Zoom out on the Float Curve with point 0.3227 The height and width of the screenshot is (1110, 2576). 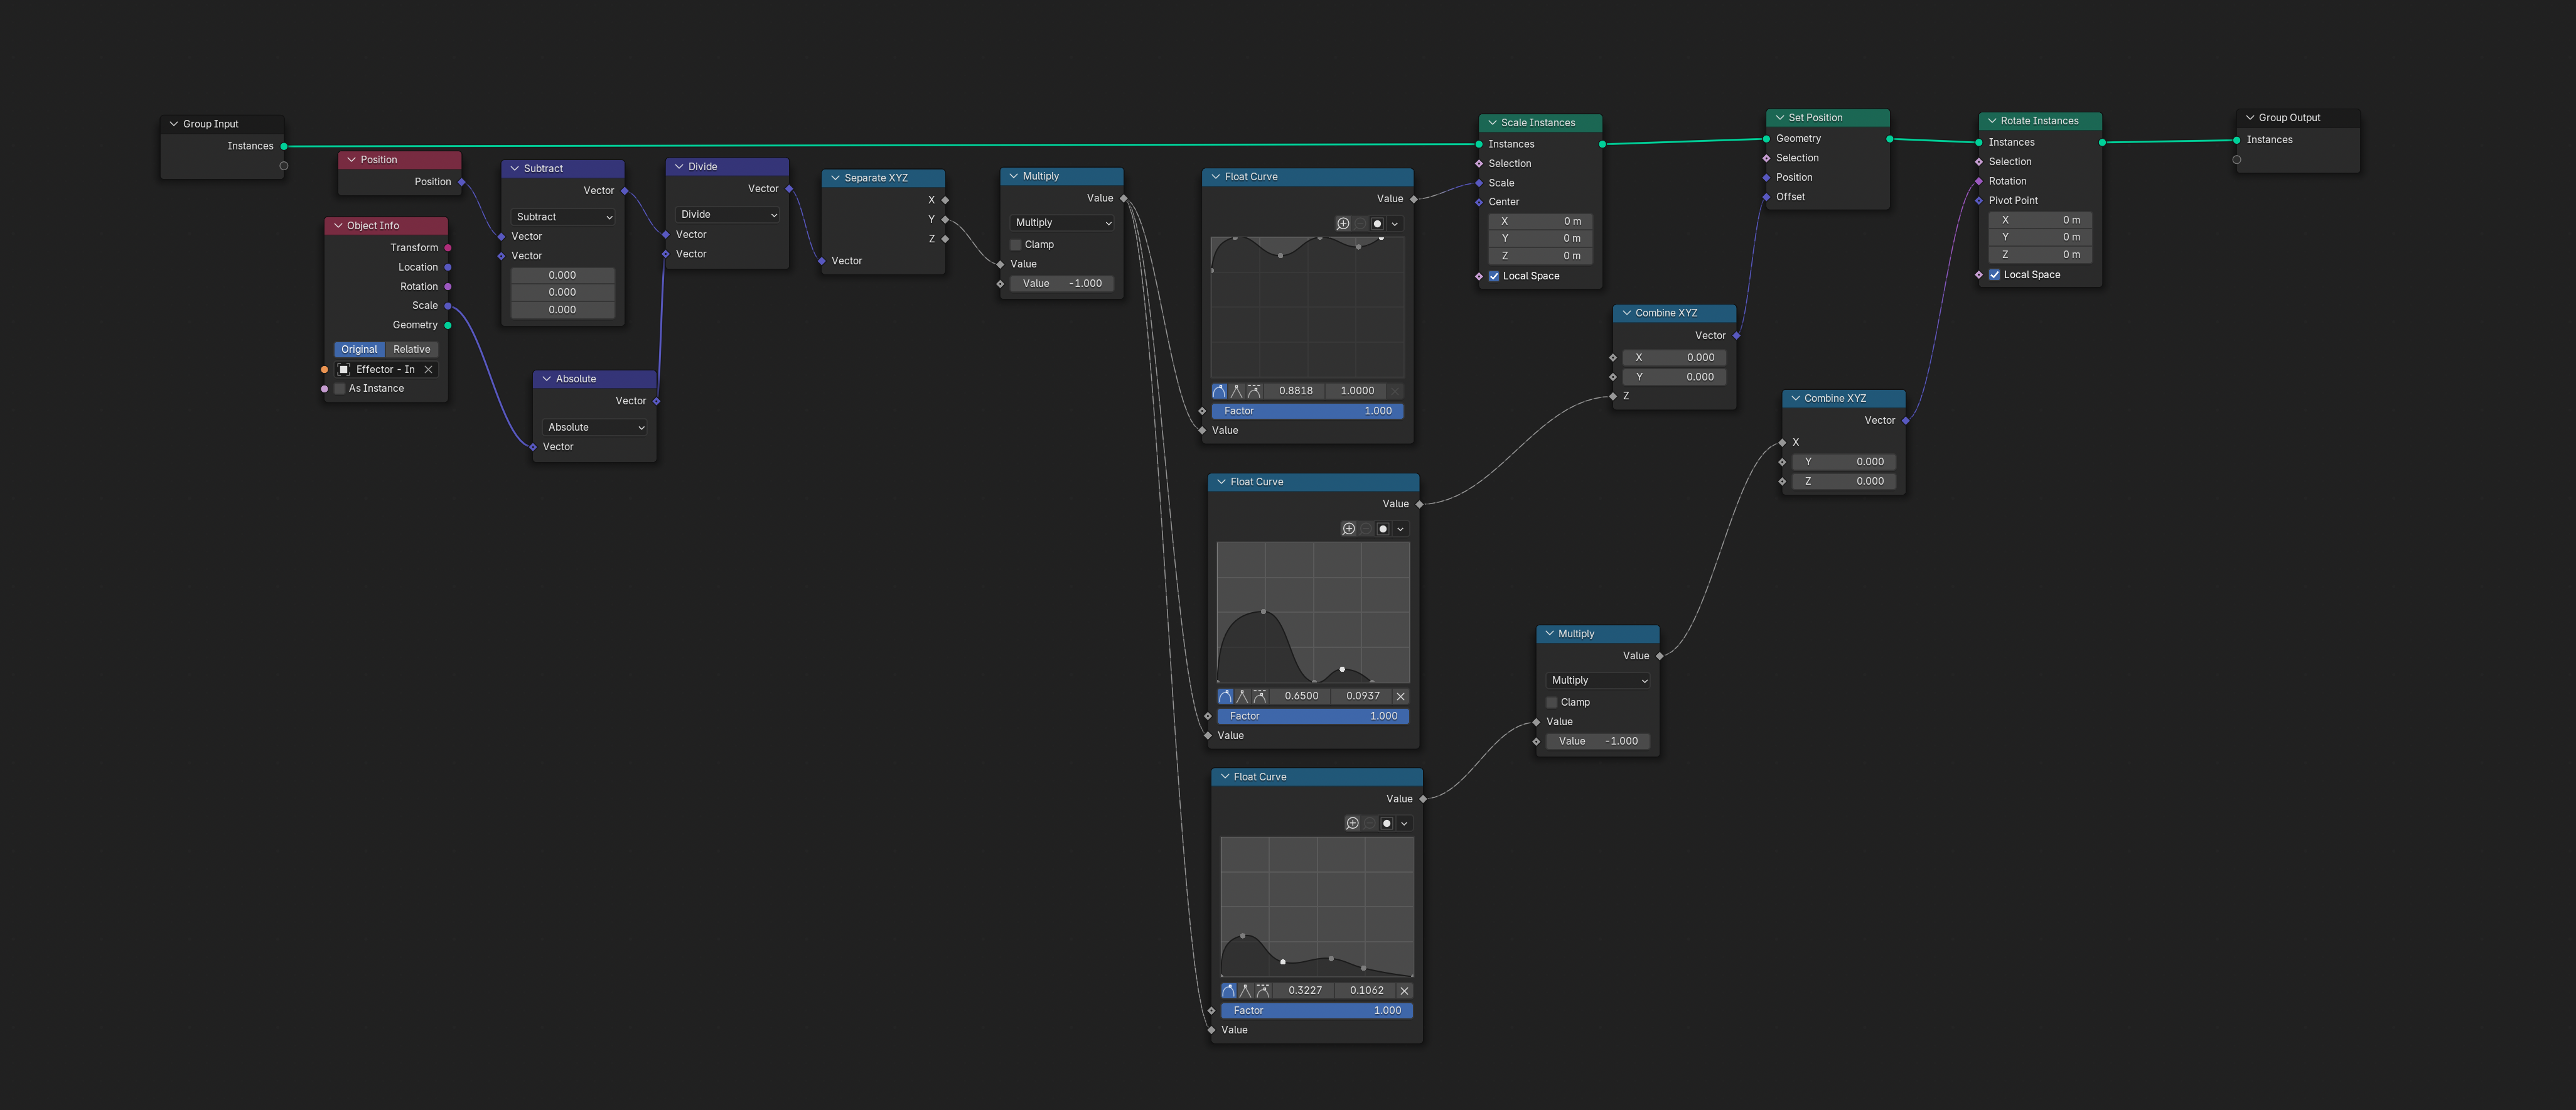tap(1370, 824)
